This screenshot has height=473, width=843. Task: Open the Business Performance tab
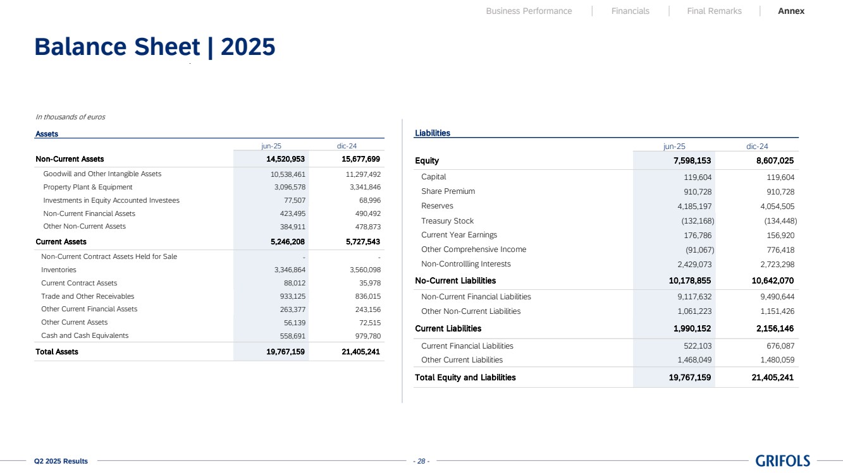[529, 11]
